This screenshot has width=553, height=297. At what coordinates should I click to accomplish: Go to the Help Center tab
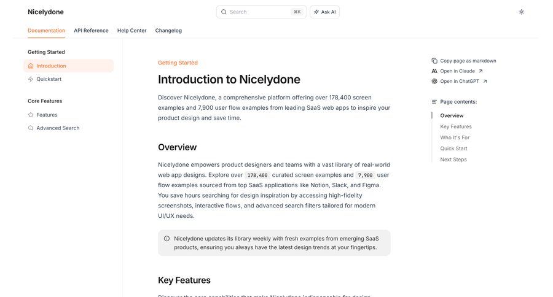[x=131, y=31]
